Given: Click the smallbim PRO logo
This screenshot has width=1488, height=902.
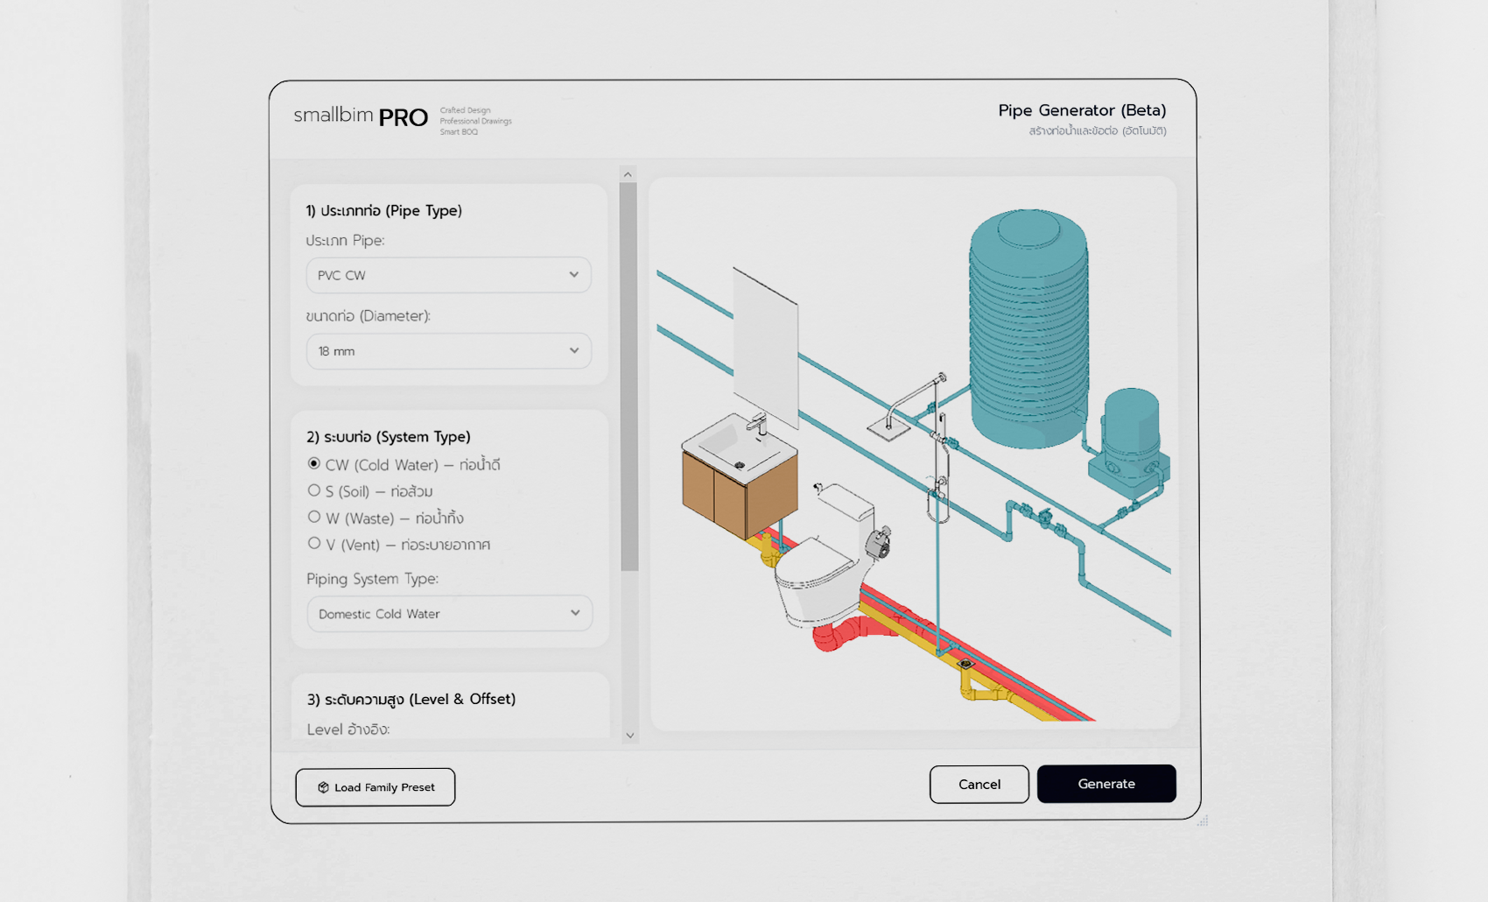Looking at the screenshot, I should click(361, 116).
